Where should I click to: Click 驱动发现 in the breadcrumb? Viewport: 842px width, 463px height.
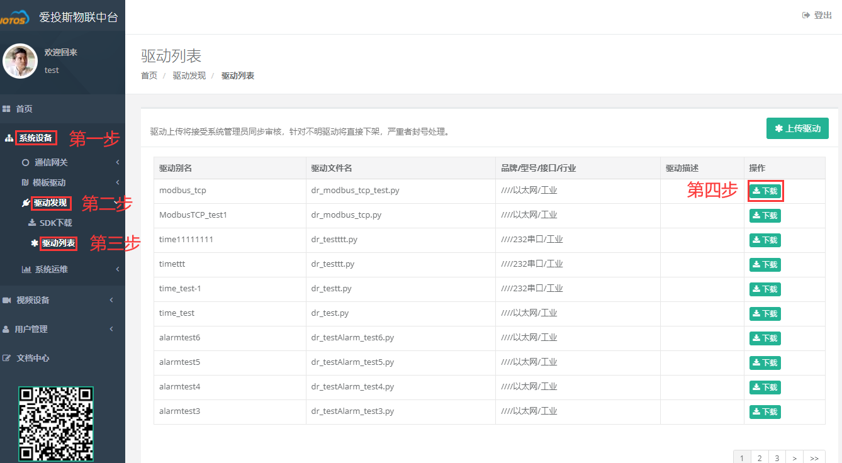tap(189, 75)
